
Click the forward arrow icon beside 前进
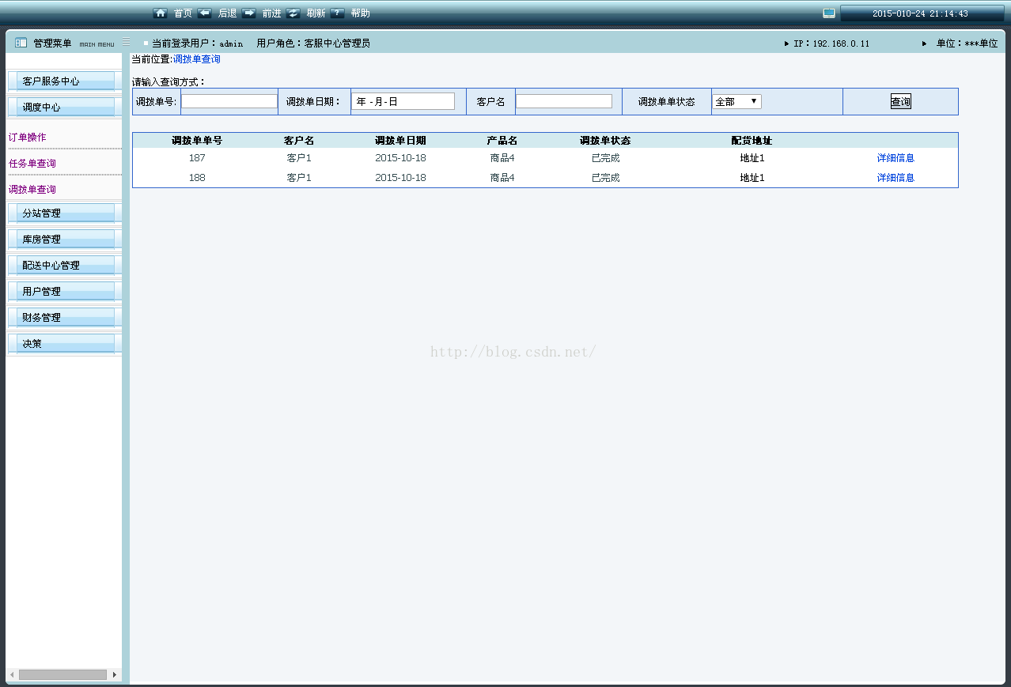pos(248,13)
